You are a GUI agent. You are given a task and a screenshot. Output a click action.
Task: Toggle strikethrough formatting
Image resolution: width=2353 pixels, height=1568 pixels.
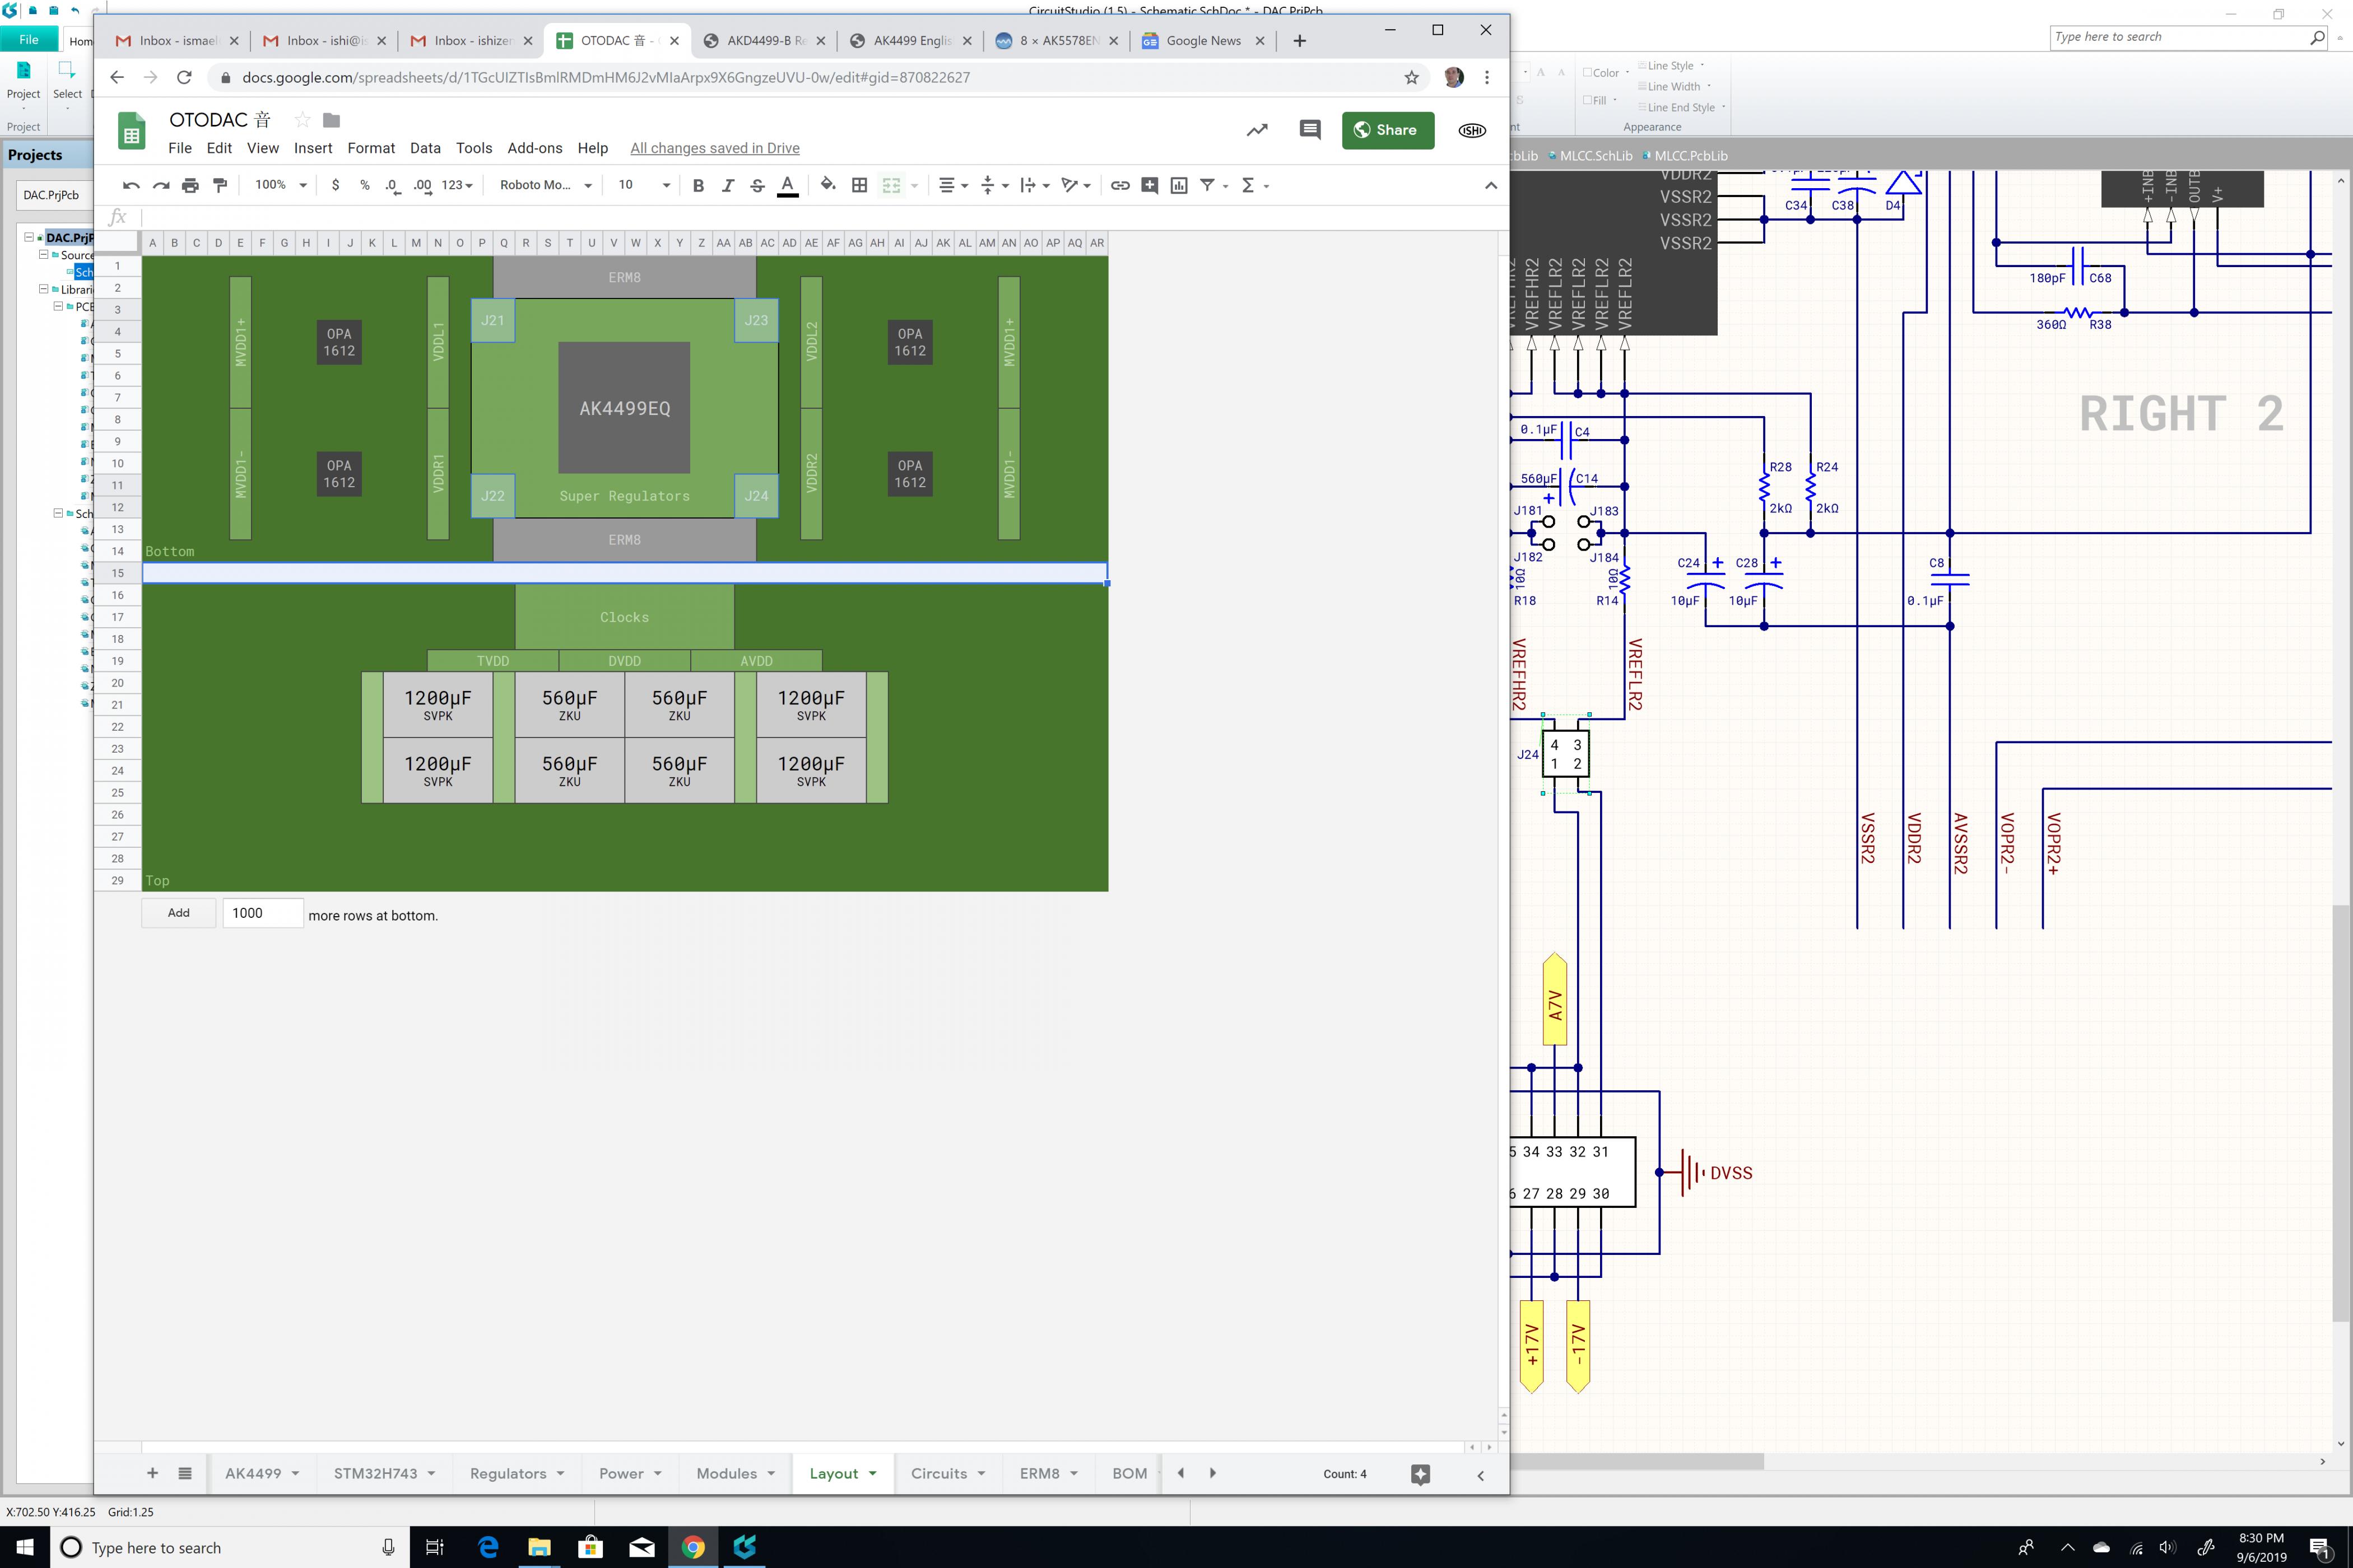point(757,185)
